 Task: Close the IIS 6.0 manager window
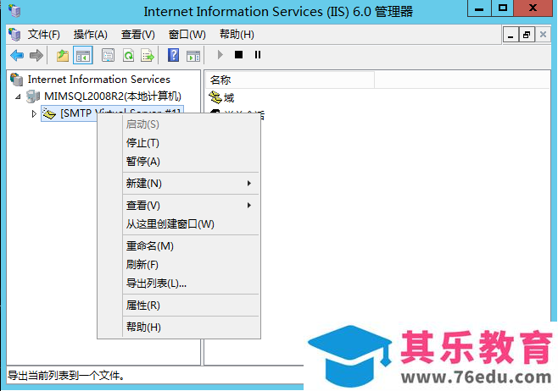[x=533, y=8]
